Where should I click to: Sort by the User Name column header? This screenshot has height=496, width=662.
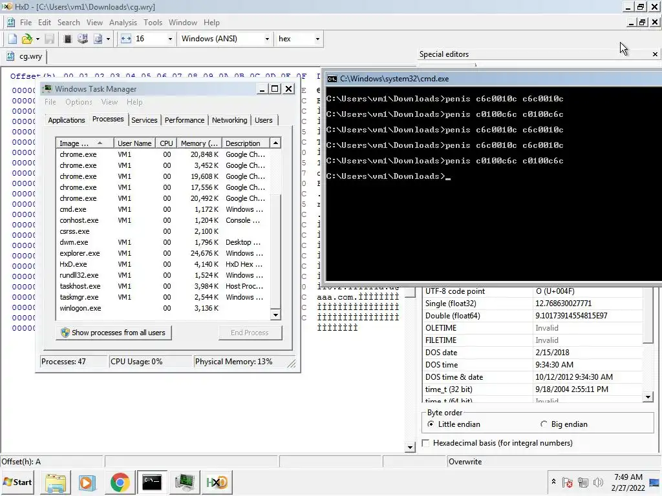pyautogui.click(x=134, y=143)
